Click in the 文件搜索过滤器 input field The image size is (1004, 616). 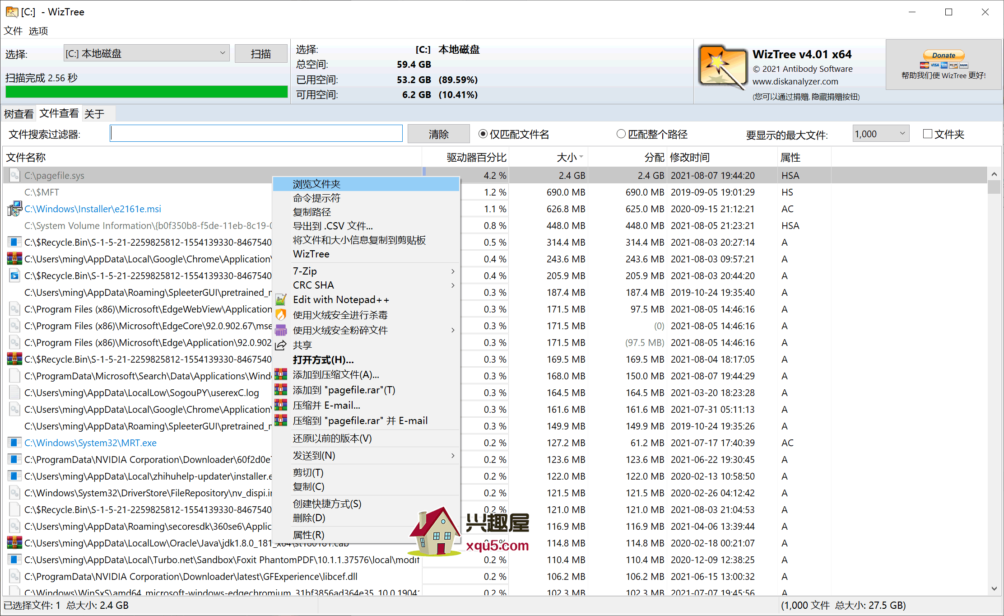click(256, 134)
